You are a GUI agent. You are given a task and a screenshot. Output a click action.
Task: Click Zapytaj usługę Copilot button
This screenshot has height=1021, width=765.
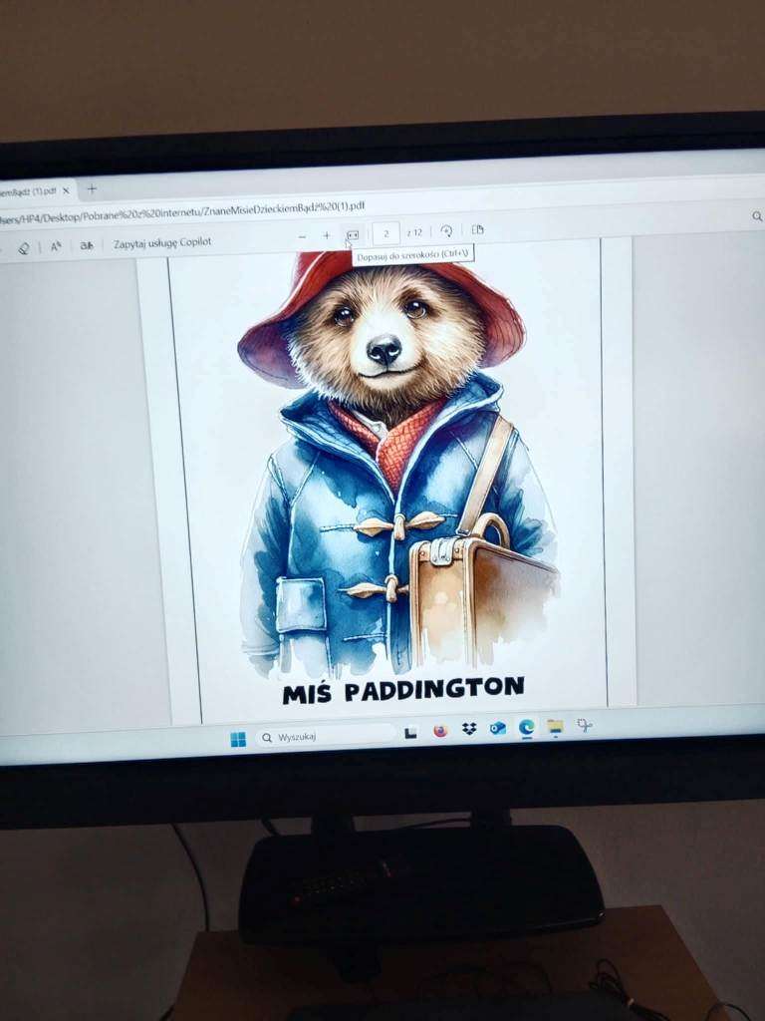[x=162, y=242]
